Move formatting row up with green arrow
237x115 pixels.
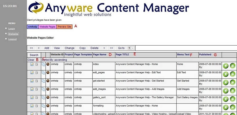226,108
